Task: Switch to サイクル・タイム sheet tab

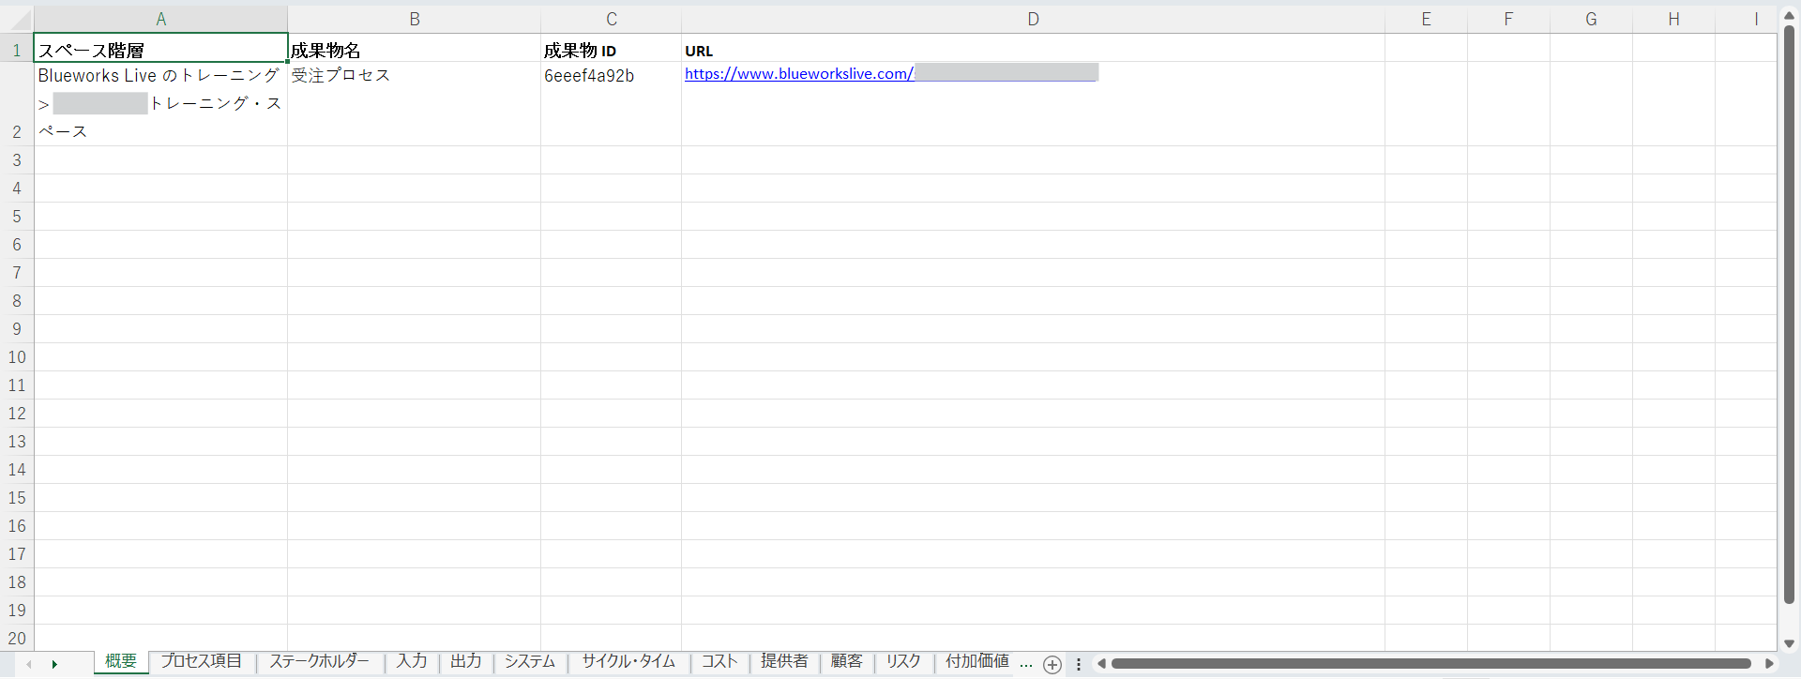Action: [x=628, y=661]
